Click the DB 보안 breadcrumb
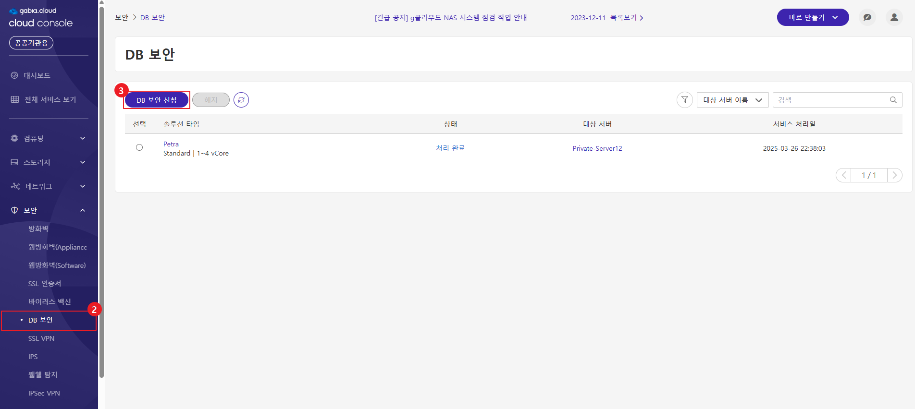Viewport: 915px width, 409px height. 152,17
